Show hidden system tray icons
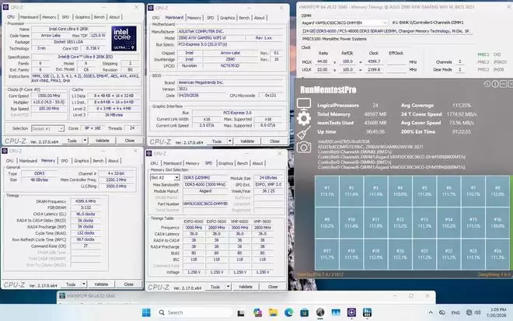This screenshot has width=513, height=321. 431,312
